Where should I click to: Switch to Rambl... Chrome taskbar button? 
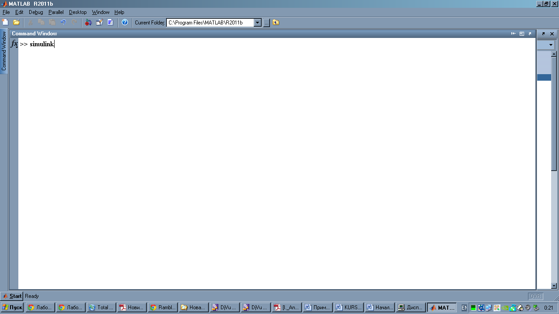162,307
